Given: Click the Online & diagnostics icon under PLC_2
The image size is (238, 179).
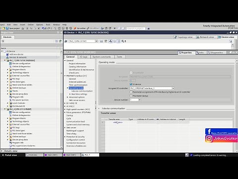Looking at the screenshot, I should coord(10,115).
